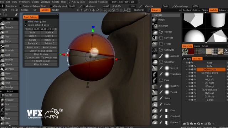Switch to the Shaders tab
The width and height of the screenshot is (228, 128).
coord(187,59)
